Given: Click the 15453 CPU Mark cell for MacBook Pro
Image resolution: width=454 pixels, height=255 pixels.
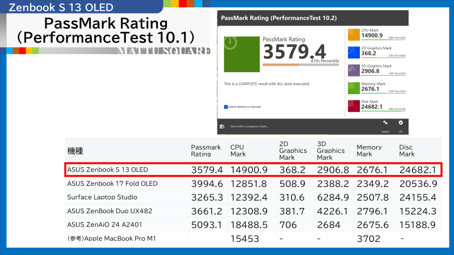Looking at the screenshot, I should [x=245, y=239].
